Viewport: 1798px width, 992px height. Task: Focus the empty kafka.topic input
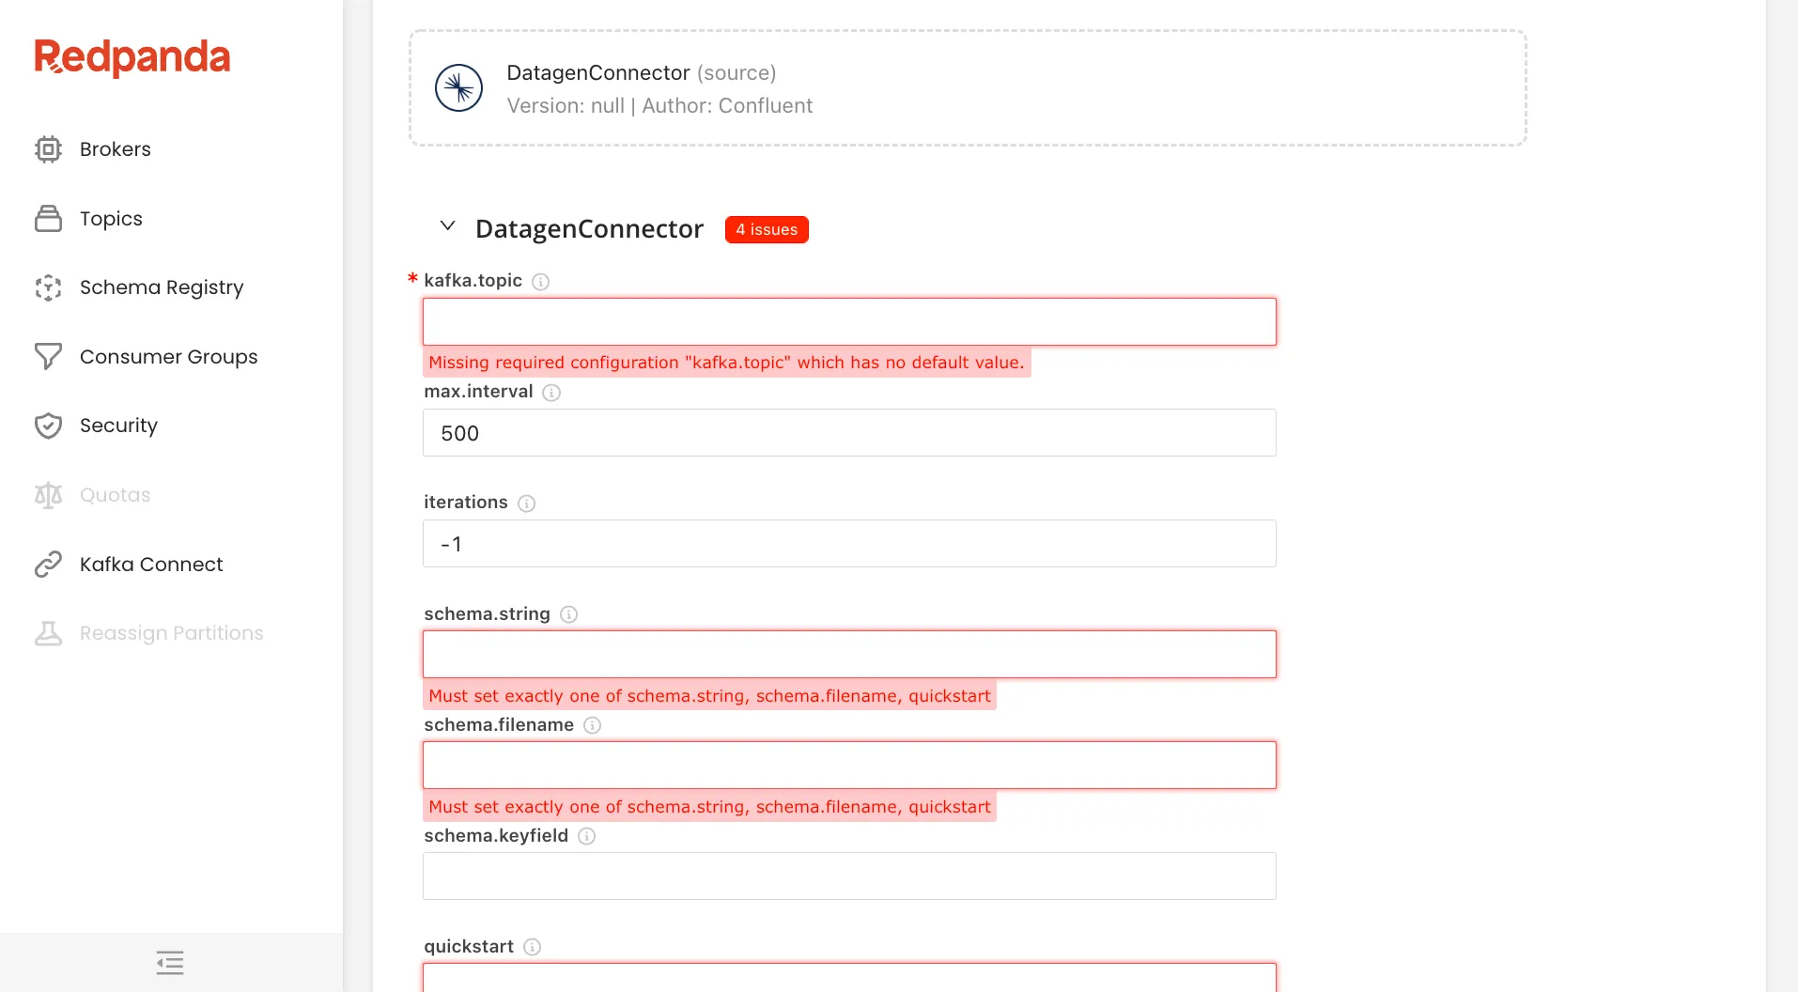pos(848,321)
